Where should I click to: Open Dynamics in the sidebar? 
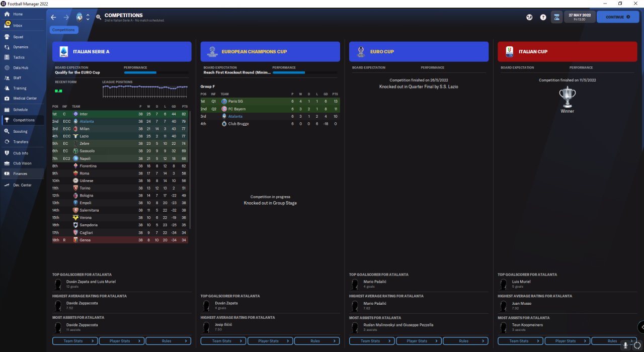[x=22, y=47]
